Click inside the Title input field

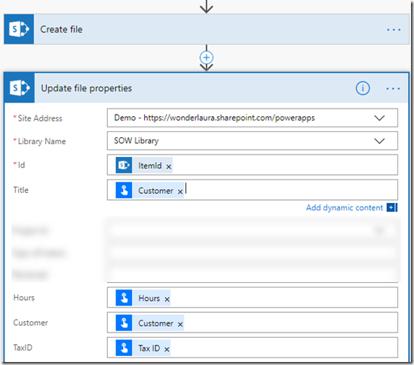(253, 190)
